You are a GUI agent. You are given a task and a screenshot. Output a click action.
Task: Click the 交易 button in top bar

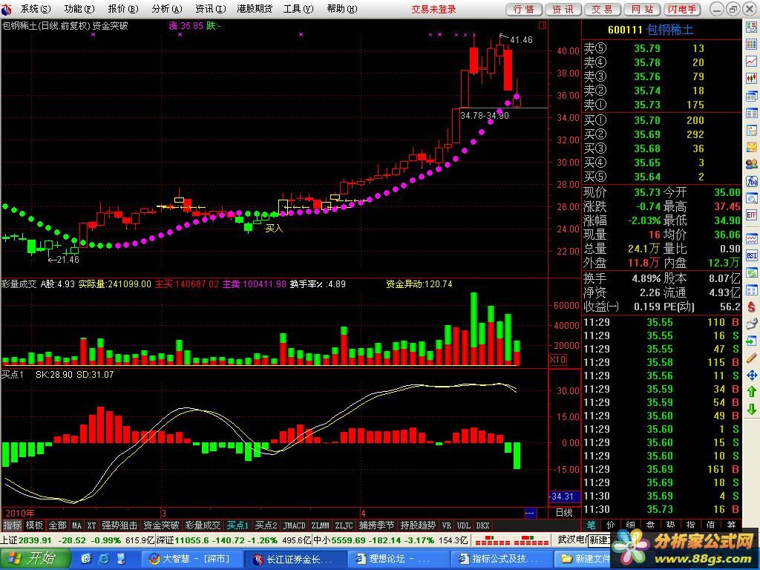602,9
